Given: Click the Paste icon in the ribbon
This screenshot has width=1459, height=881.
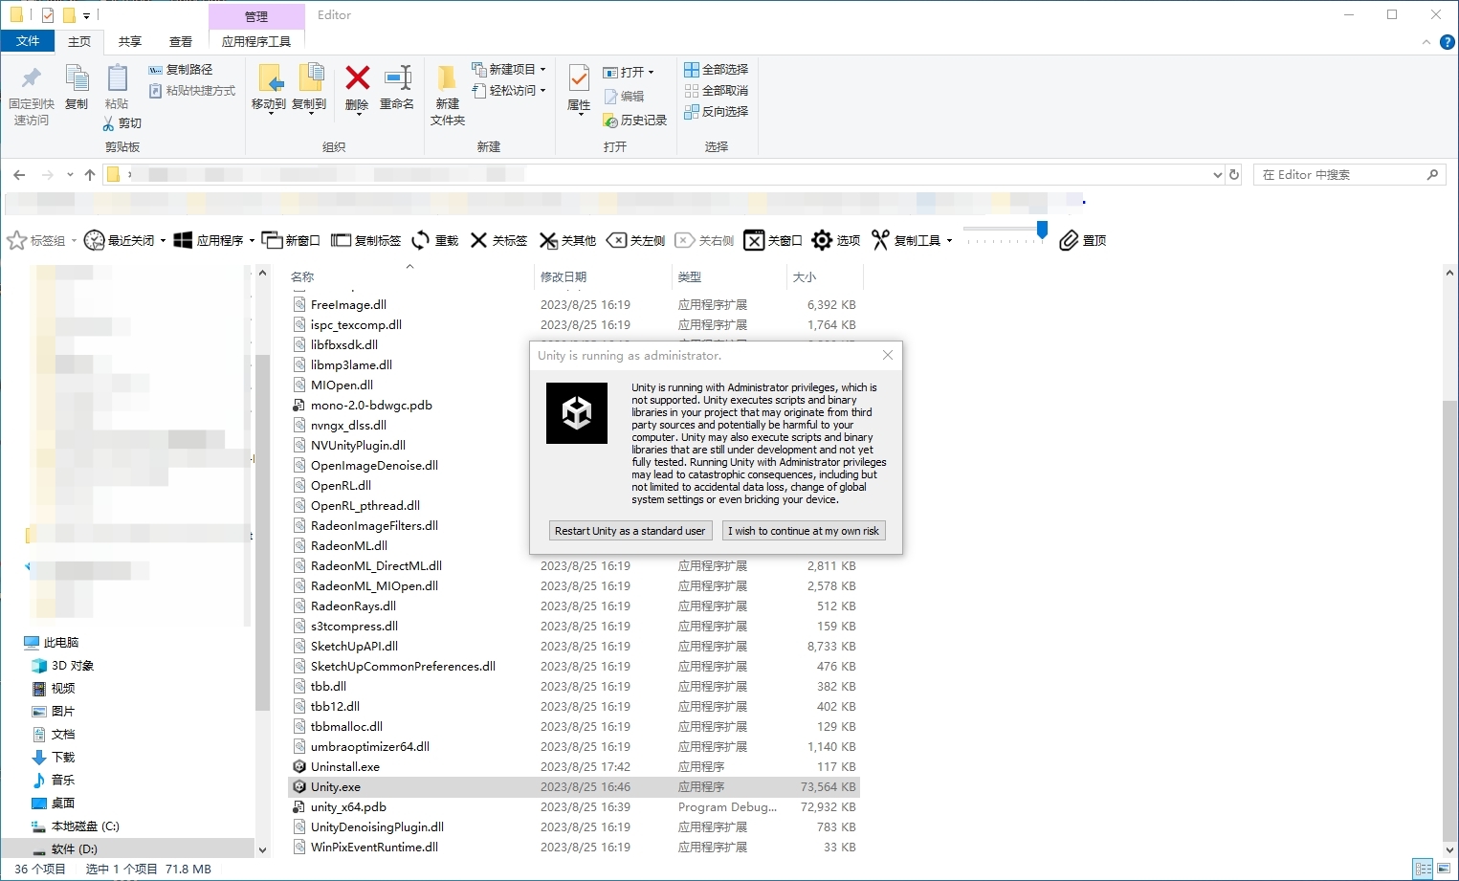Looking at the screenshot, I should [x=117, y=78].
